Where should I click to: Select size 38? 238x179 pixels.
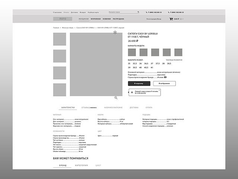pos(163,64)
